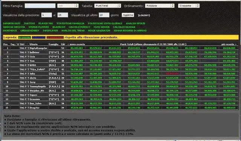The image size is (241, 141).
Task: Open the FOTO SERVER link
Action: point(102,27)
